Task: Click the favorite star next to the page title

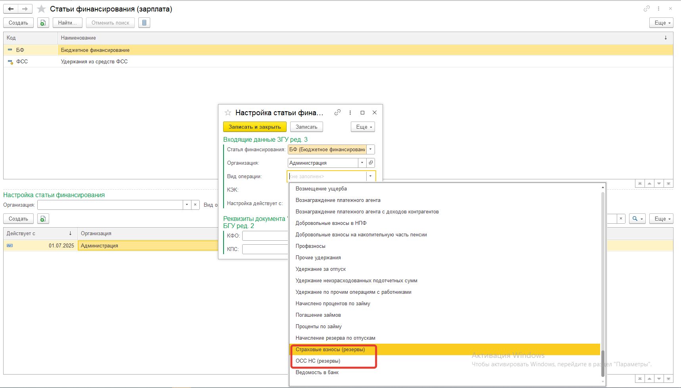Action: (x=41, y=9)
